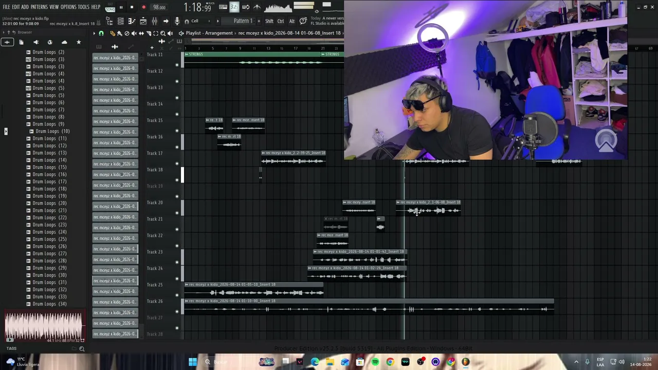
Task: Click the tempo value 98.000
Action: 159,8
